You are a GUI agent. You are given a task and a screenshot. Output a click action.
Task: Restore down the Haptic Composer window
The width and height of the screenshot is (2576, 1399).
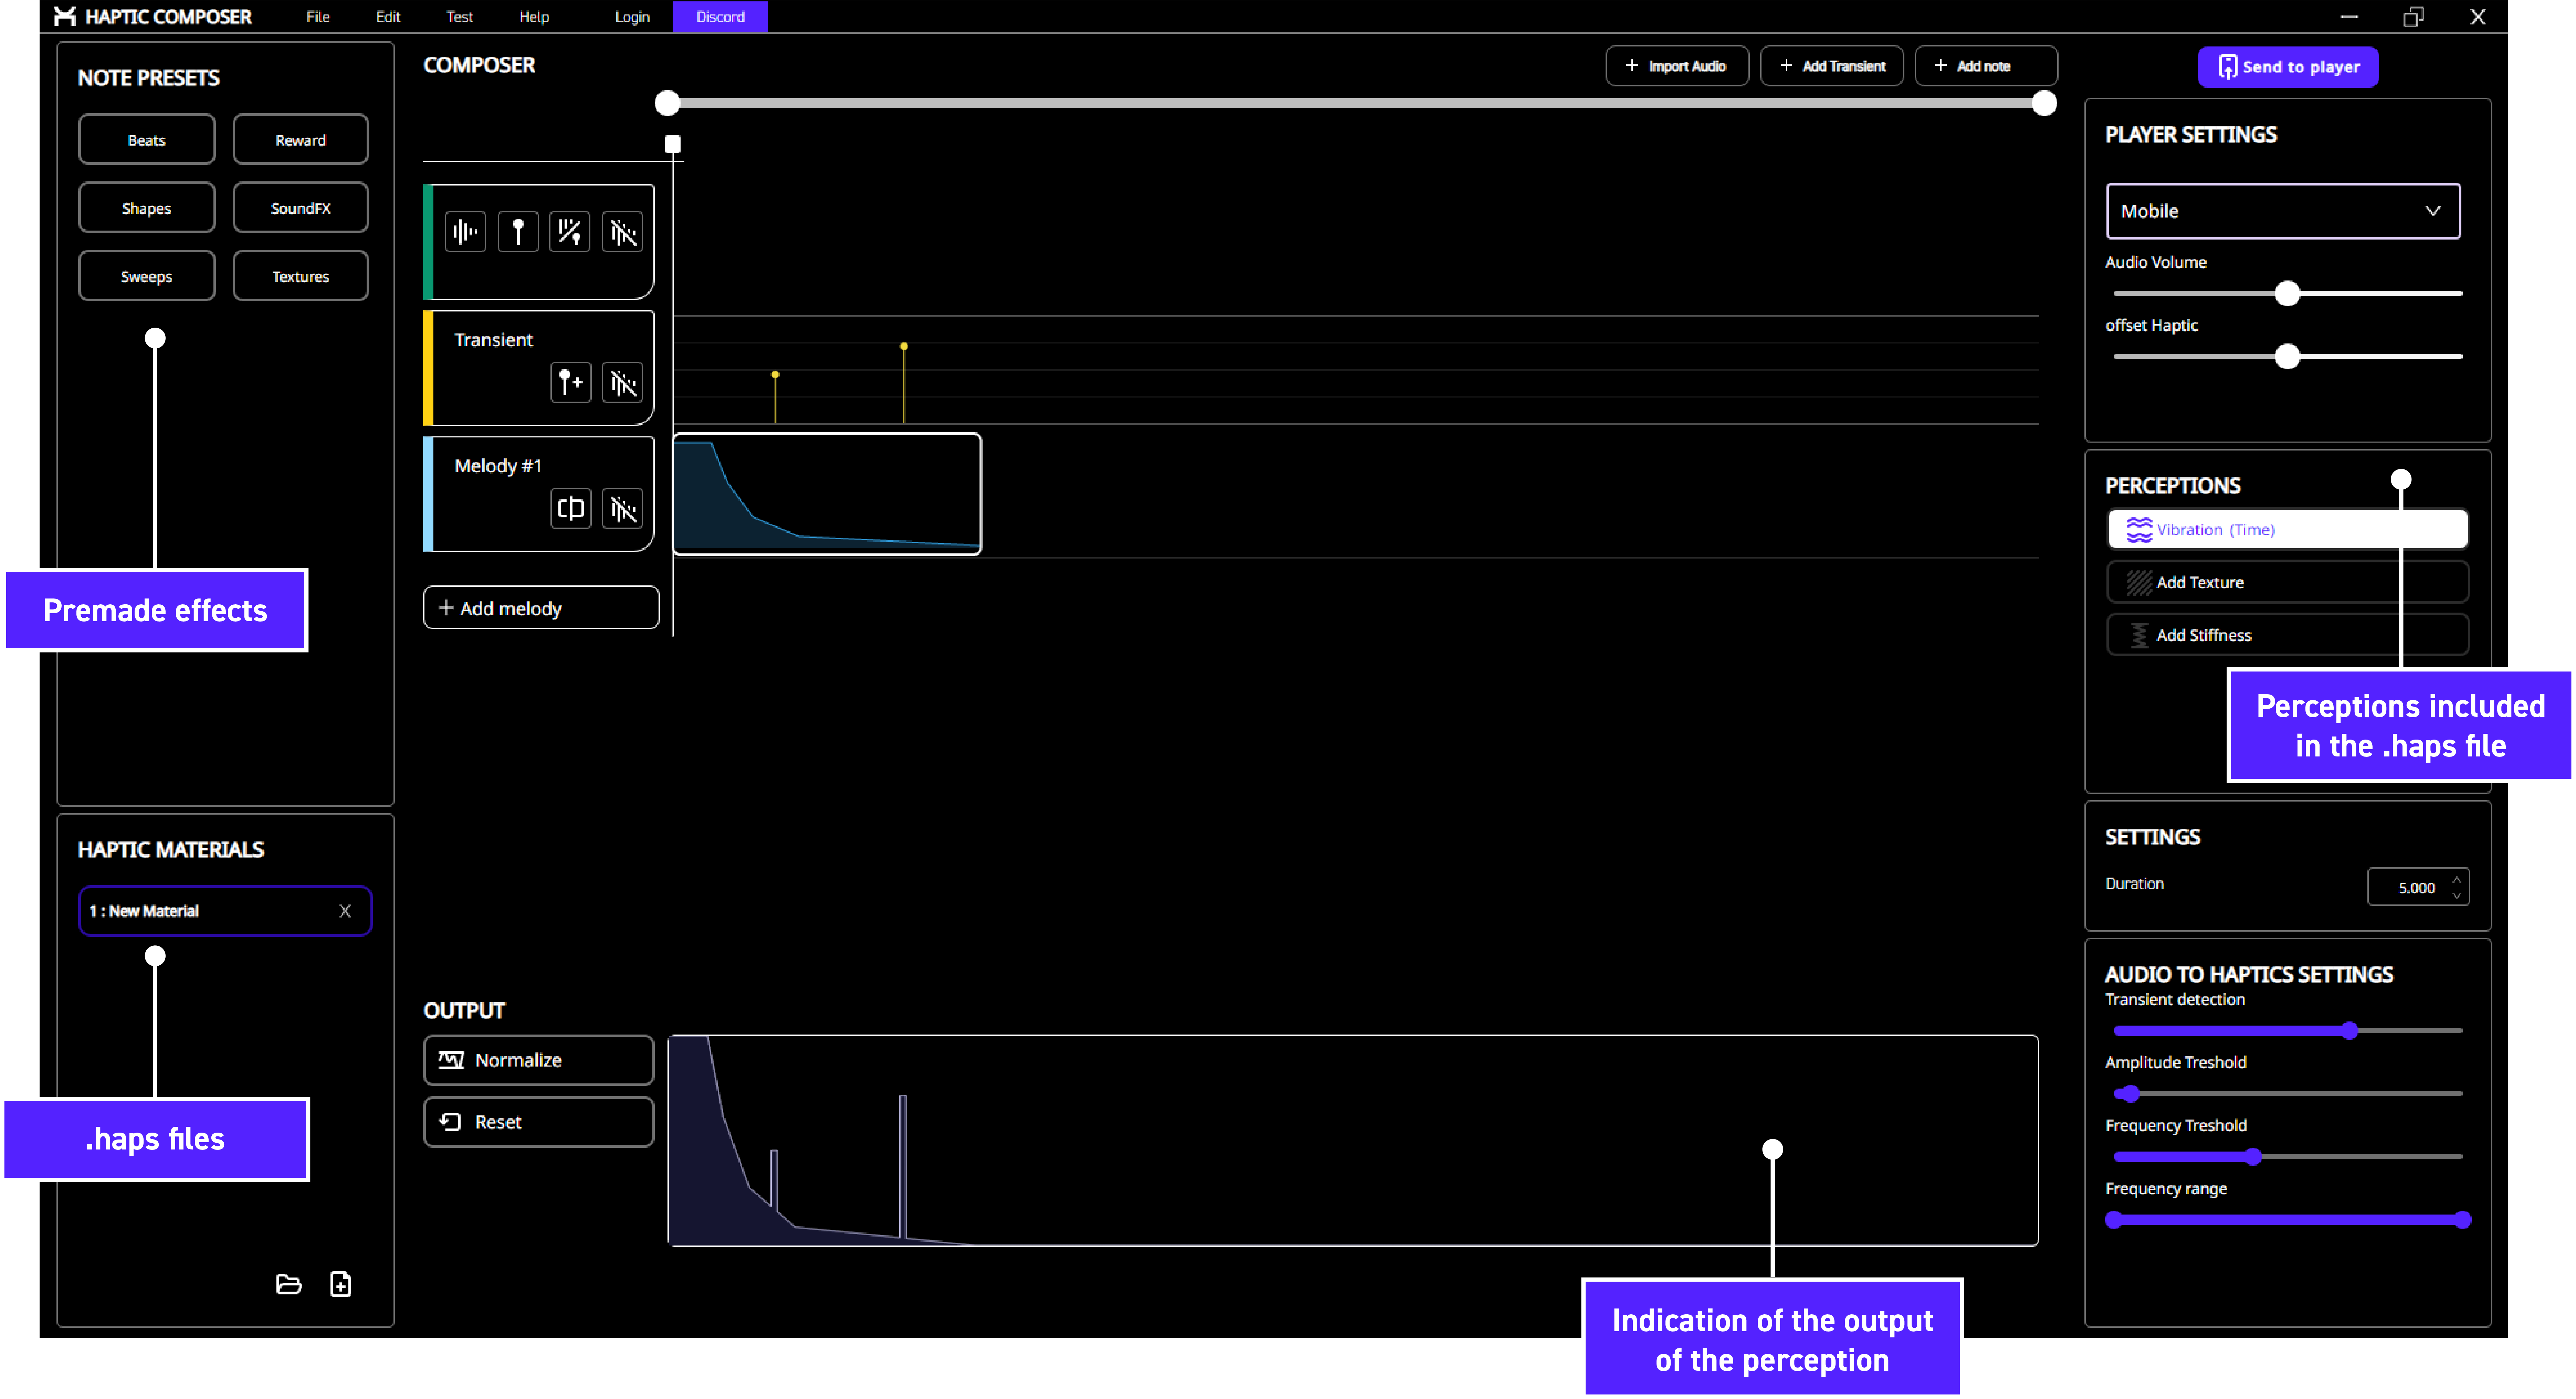tap(2413, 17)
